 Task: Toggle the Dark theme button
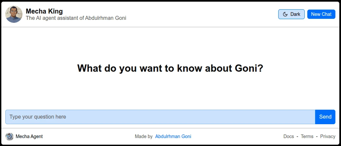(291, 14)
